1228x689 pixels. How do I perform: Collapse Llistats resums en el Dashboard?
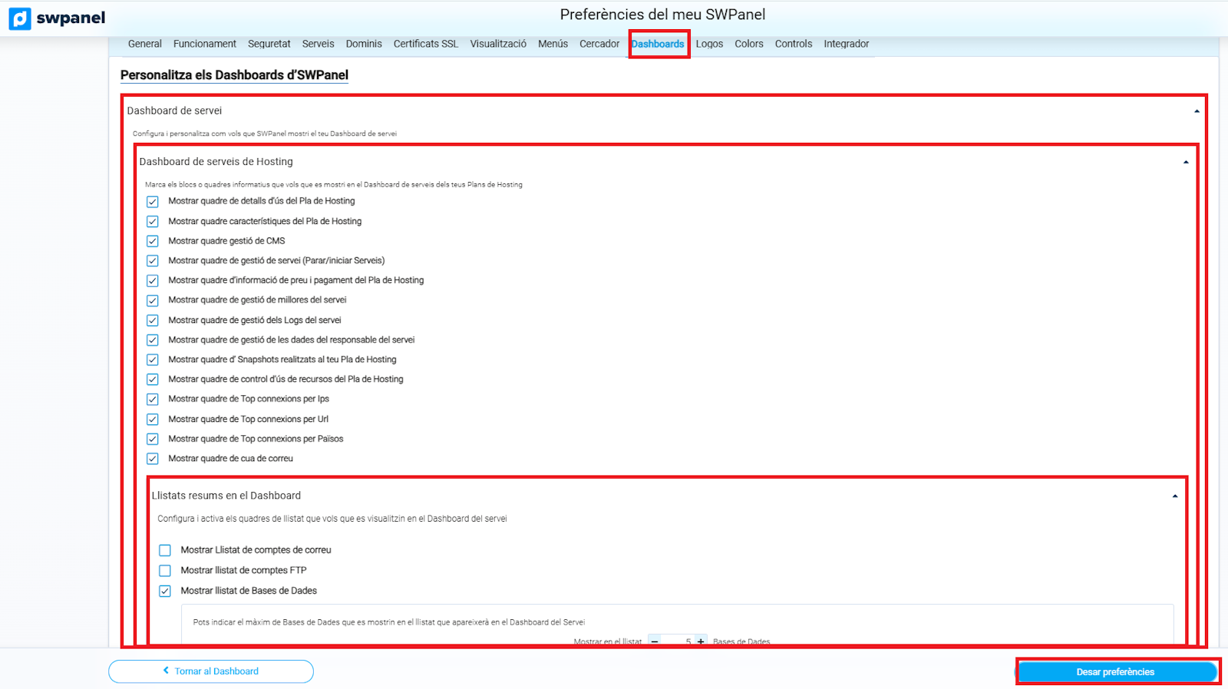click(x=1174, y=496)
